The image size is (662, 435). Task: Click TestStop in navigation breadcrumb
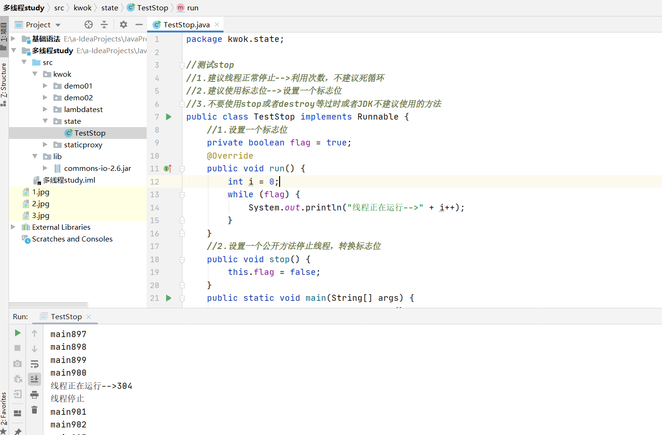point(148,8)
